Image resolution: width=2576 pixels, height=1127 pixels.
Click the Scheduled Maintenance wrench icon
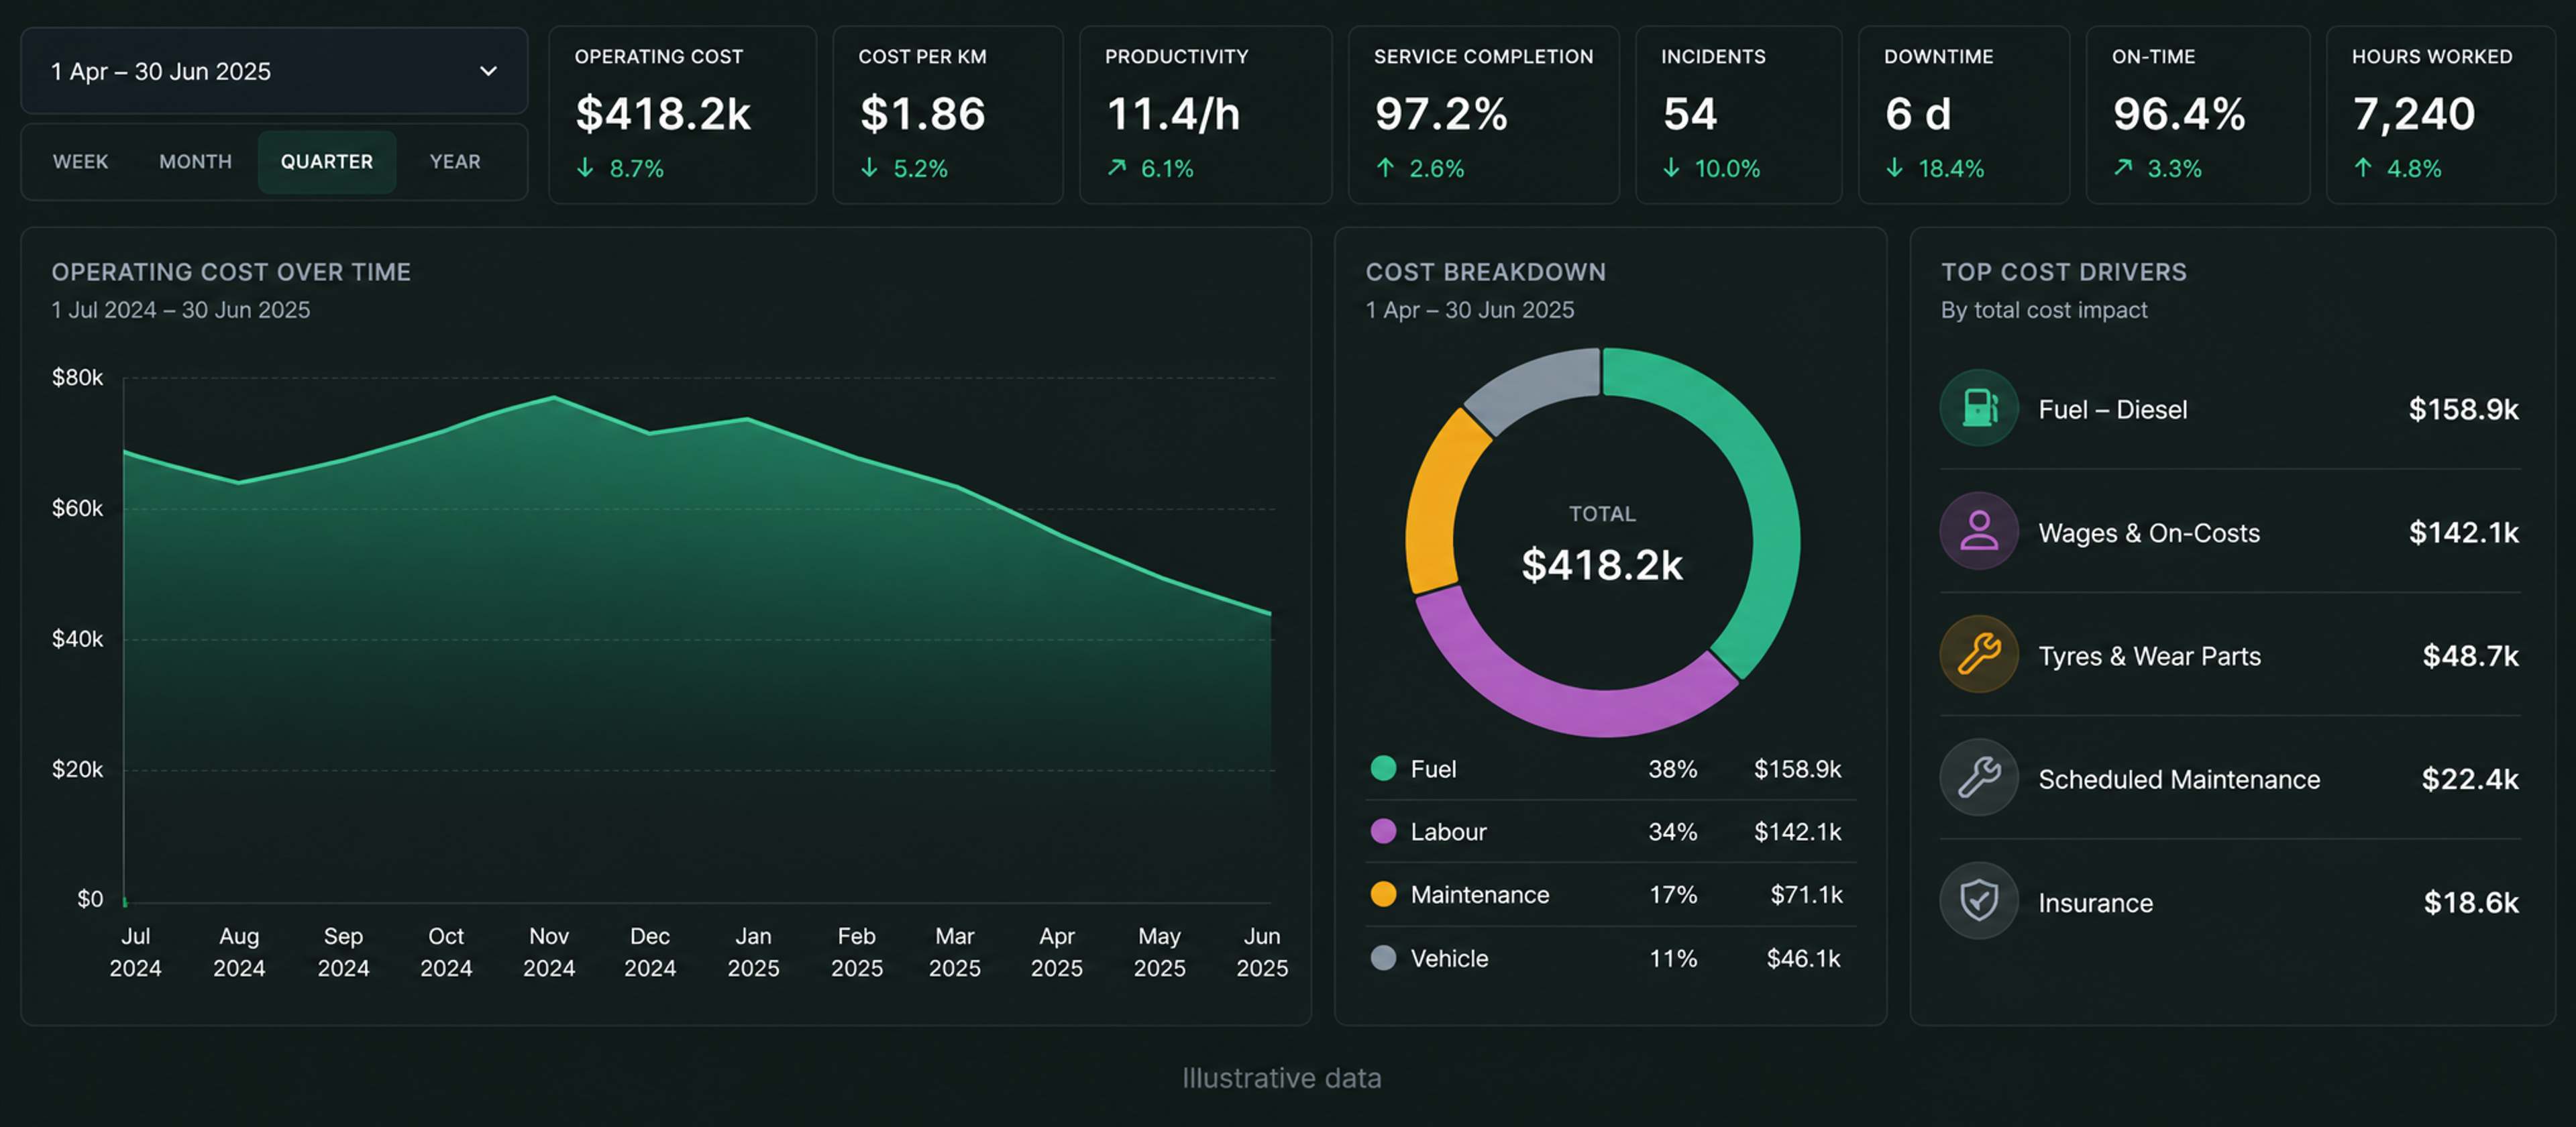tap(1978, 777)
